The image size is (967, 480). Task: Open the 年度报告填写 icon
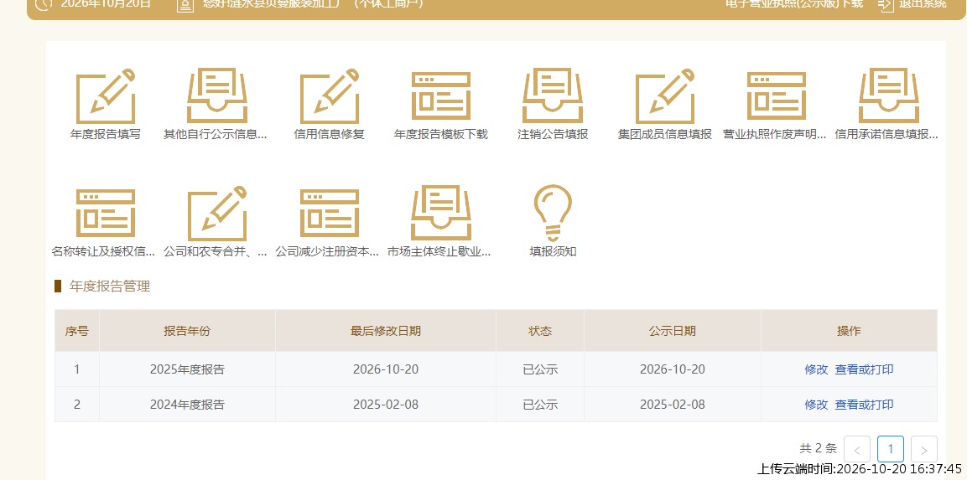(106, 96)
